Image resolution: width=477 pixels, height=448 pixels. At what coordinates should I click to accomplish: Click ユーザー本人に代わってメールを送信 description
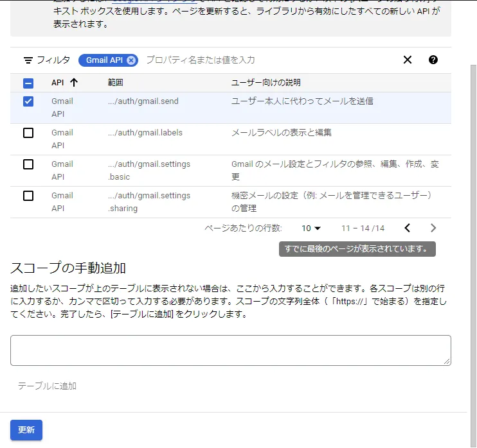tap(302, 101)
